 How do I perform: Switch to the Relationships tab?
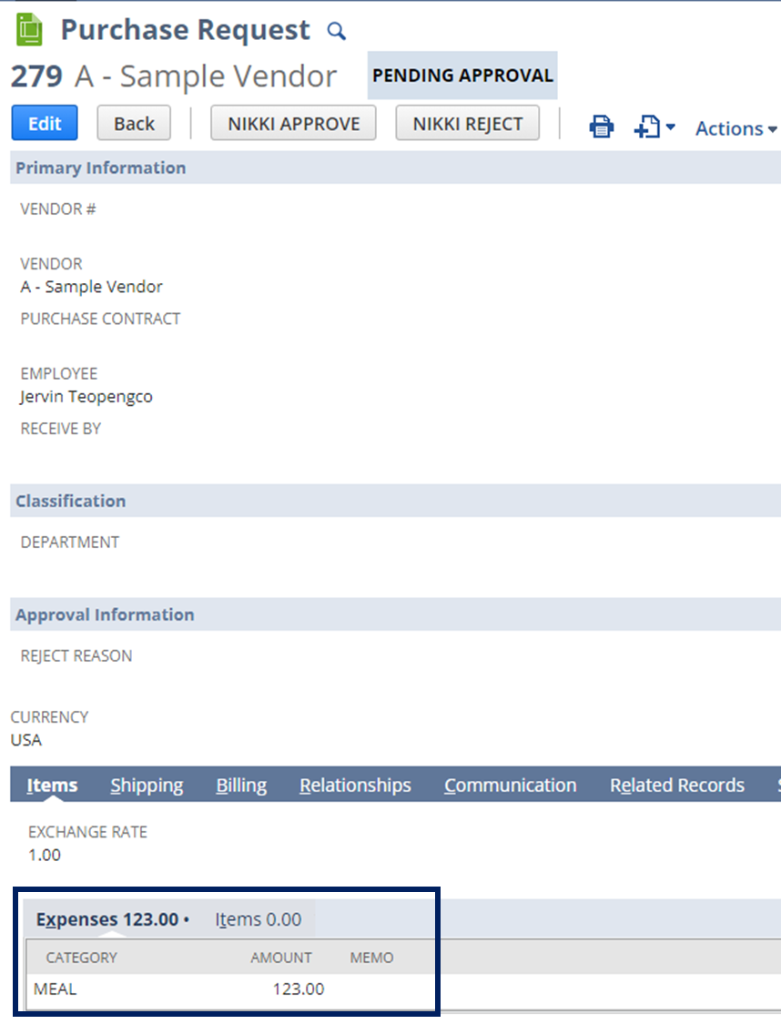[355, 785]
